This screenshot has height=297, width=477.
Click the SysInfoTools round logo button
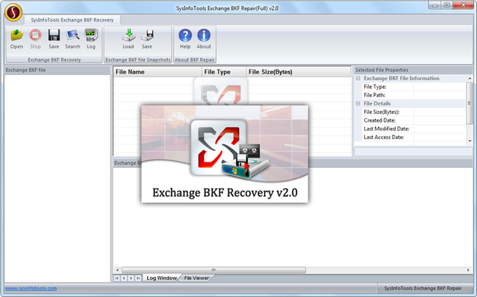pyautogui.click(x=14, y=12)
